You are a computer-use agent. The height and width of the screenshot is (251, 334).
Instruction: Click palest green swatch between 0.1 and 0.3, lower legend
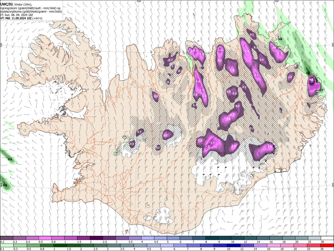(x=7, y=246)
